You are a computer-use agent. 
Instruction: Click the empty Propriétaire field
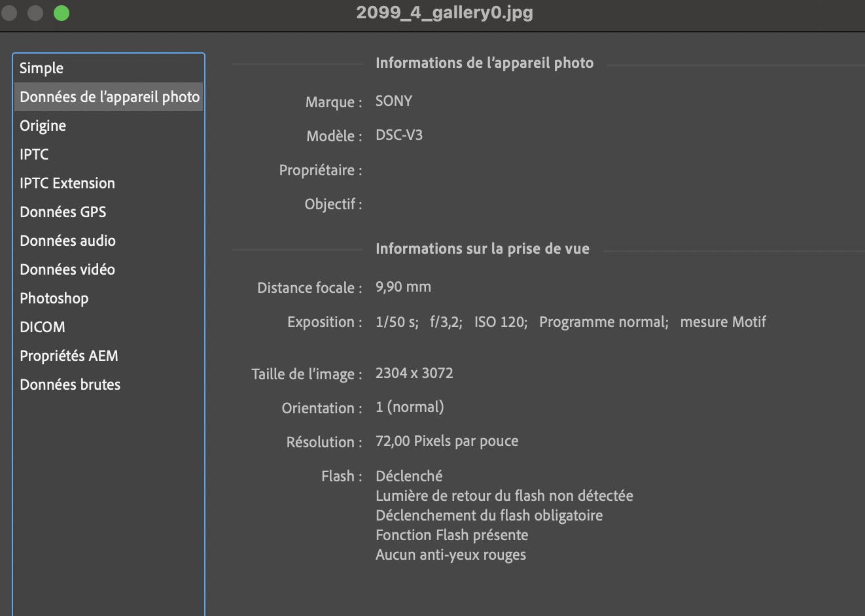[x=458, y=170]
